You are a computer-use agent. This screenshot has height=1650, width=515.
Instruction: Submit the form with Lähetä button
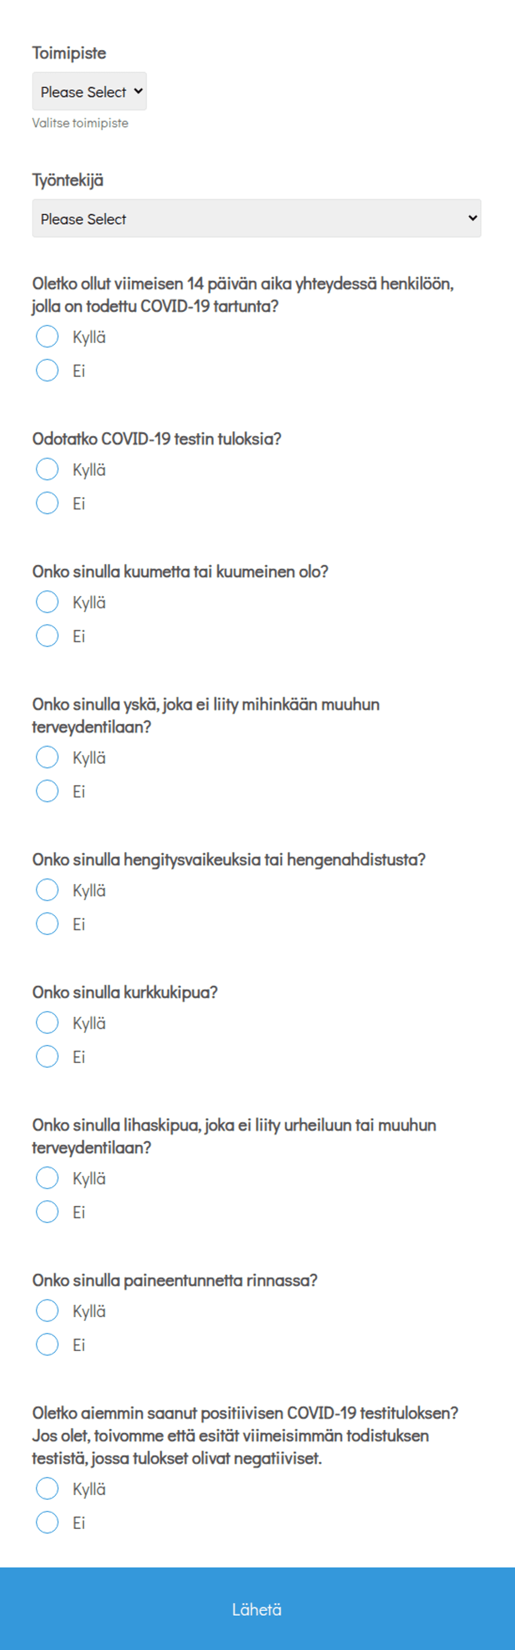point(257,1608)
